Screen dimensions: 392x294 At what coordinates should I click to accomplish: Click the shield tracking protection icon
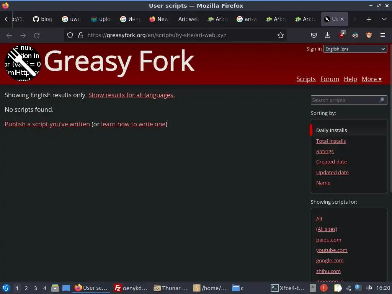coord(70,35)
